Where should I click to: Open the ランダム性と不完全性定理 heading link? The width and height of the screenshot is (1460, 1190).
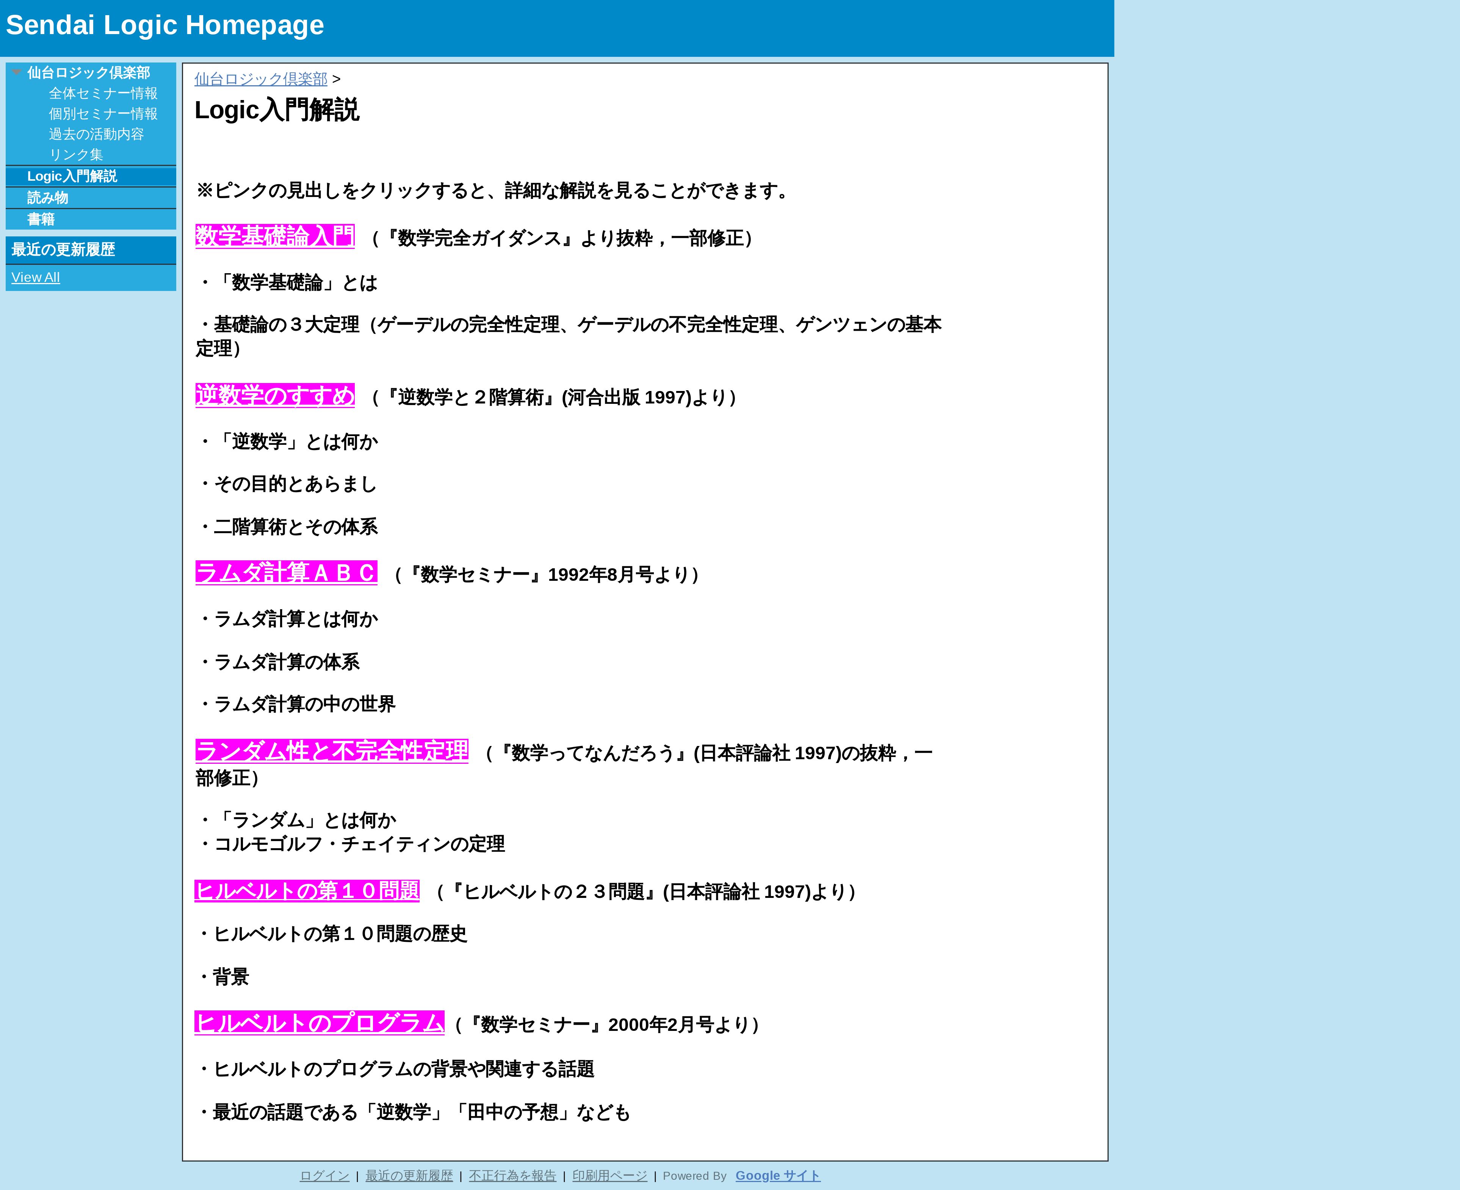click(x=331, y=751)
